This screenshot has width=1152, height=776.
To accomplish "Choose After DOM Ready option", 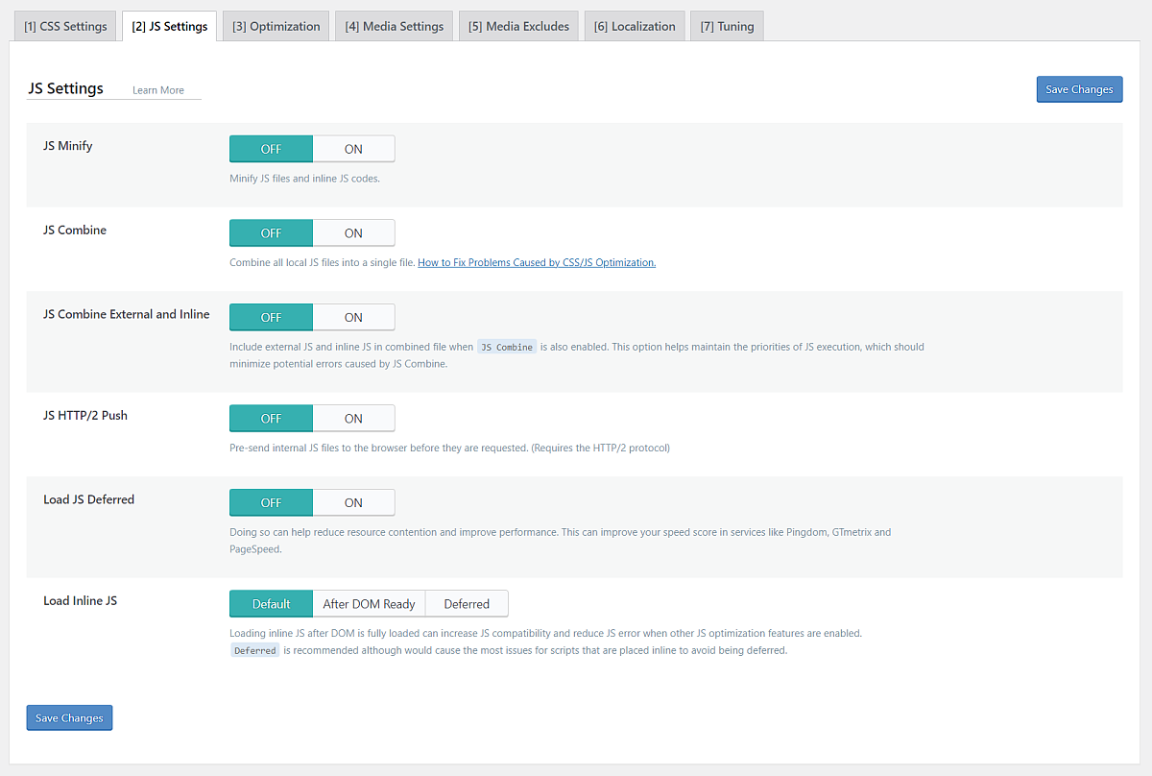I will click(x=369, y=603).
